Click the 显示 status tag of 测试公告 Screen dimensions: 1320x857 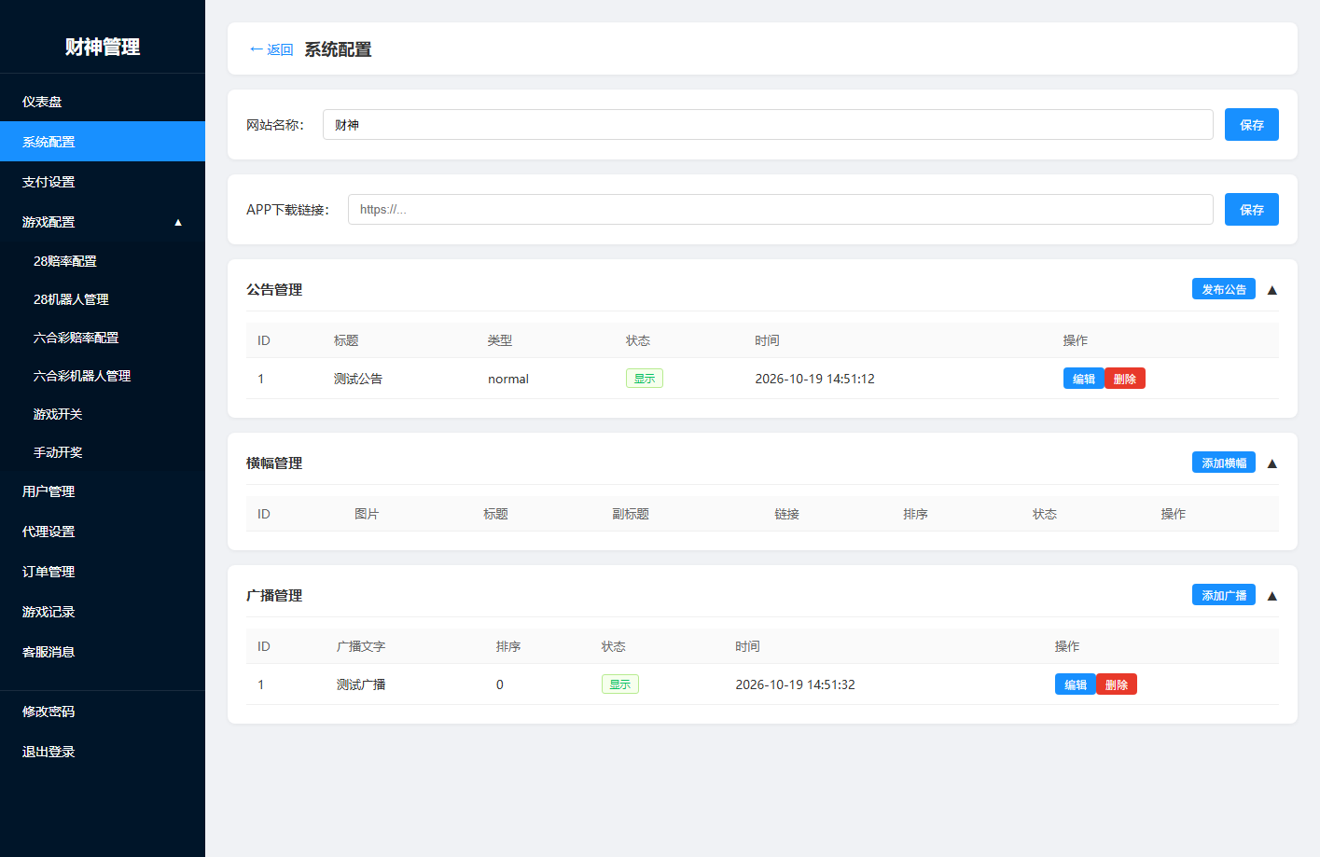(644, 379)
